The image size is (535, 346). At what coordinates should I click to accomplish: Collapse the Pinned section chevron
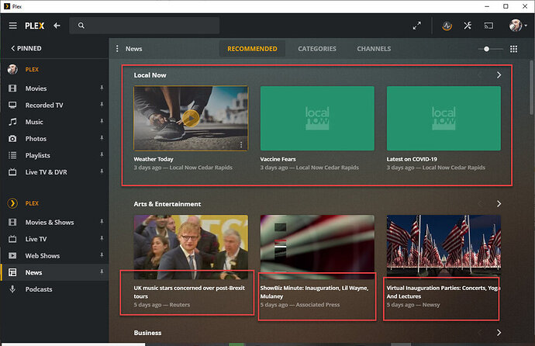click(13, 48)
